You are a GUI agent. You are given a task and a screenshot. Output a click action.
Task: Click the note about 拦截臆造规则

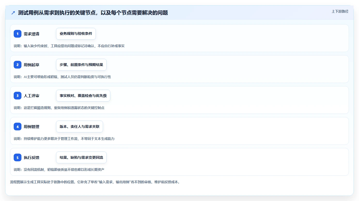(59, 108)
